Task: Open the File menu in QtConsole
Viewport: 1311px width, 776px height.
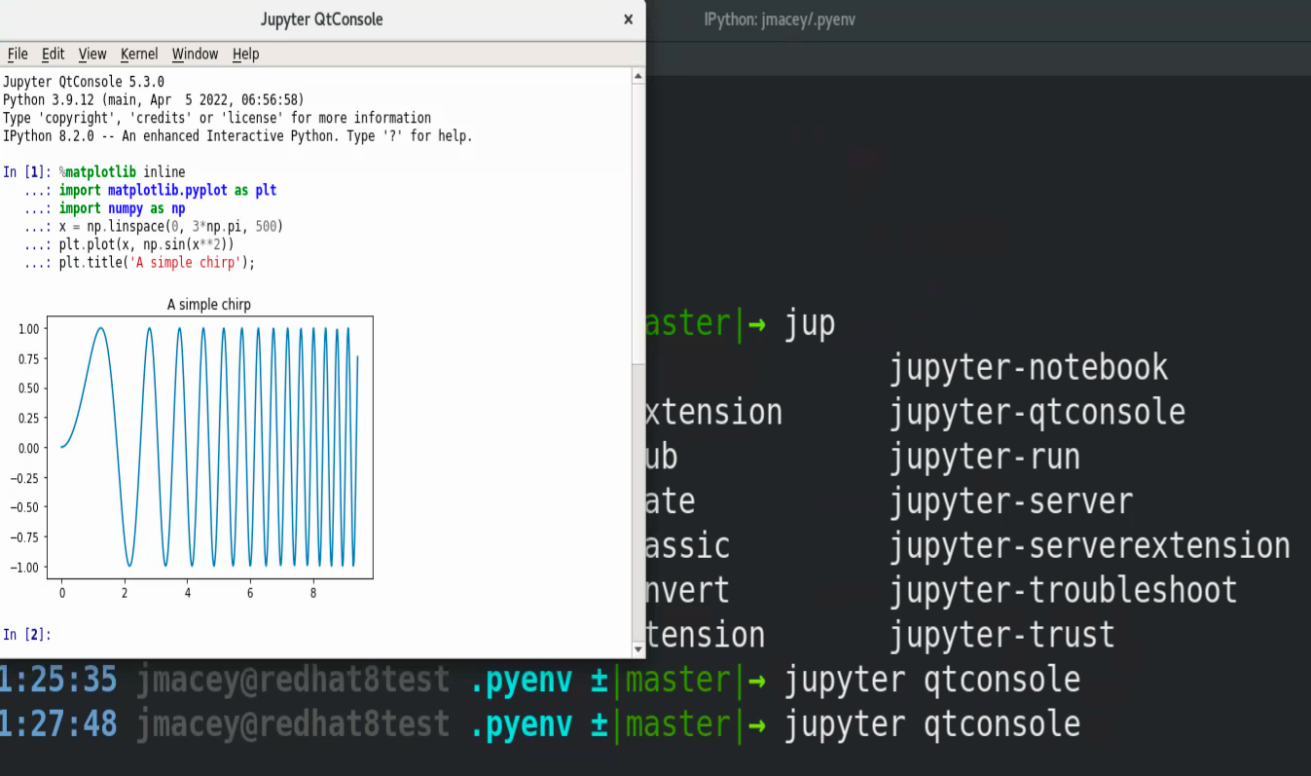Action: coord(18,54)
